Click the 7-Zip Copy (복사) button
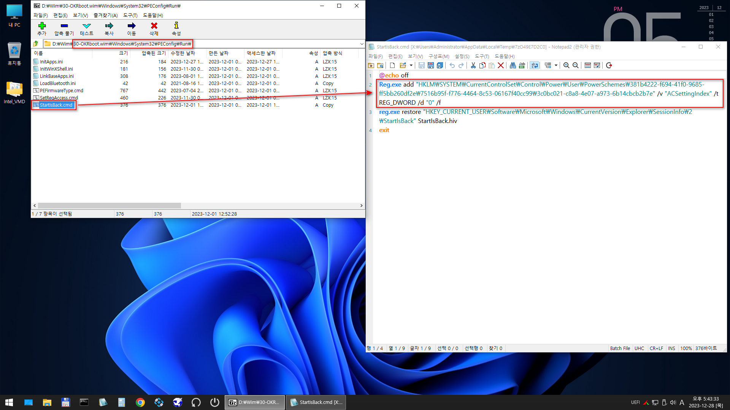Screen dimensions: 730x410 pyautogui.click(x=109, y=29)
